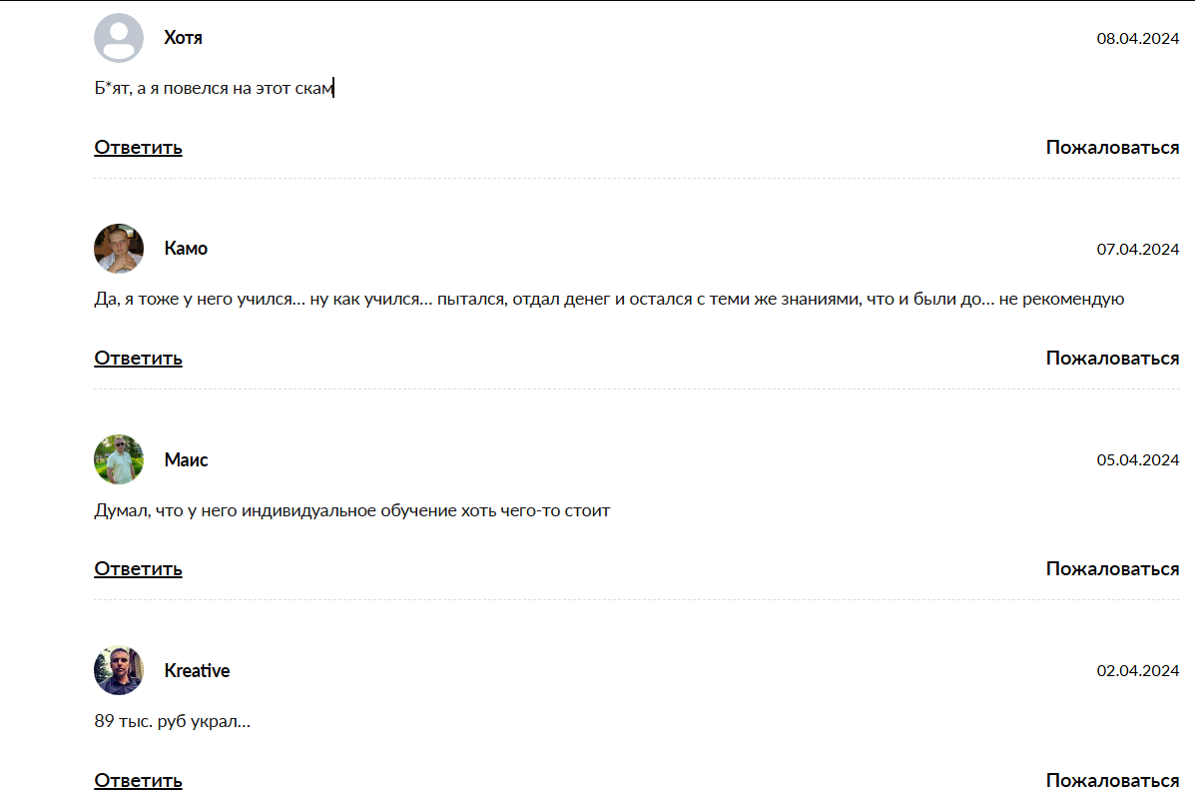Click the username Камо
1195x794 pixels.
(x=186, y=249)
